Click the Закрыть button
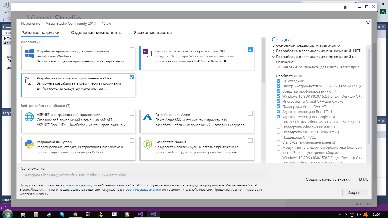The image size is (388, 218). pyautogui.click(x=355, y=192)
